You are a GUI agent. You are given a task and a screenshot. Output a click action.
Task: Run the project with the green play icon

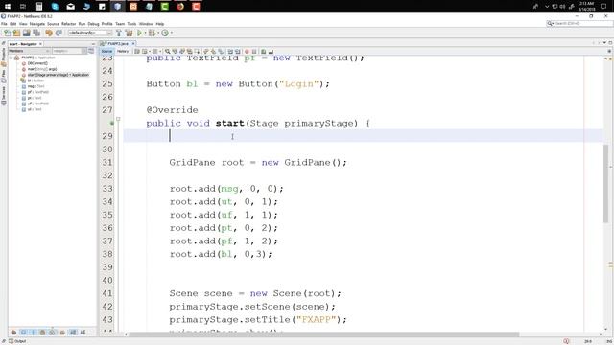[139, 34]
